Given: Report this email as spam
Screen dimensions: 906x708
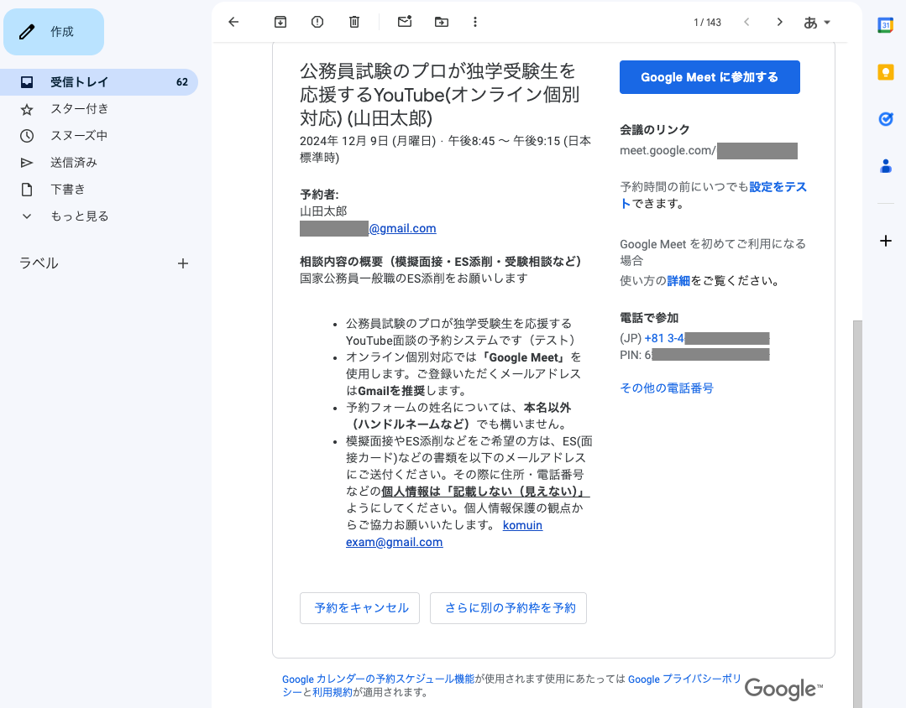Looking at the screenshot, I should [317, 22].
